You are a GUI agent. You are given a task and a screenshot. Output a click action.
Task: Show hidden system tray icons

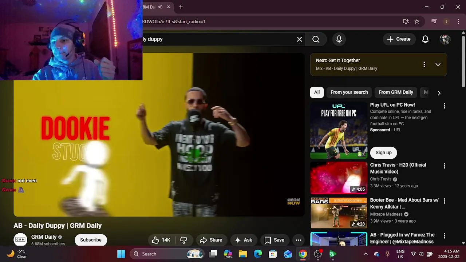tap(366, 254)
